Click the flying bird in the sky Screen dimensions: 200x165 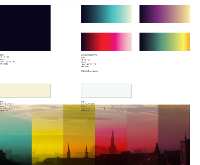(105, 109)
